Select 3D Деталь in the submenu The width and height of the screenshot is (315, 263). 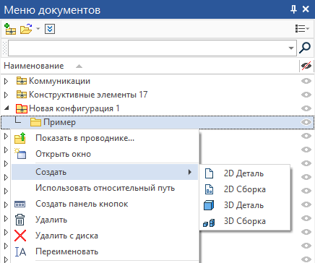245,205
